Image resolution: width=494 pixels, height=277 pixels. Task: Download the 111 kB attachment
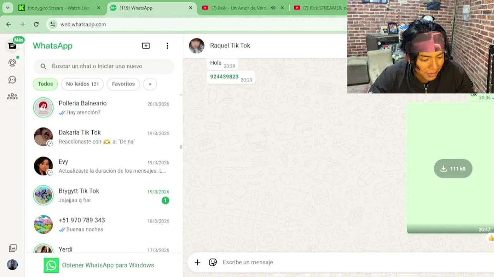[x=453, y=169]
